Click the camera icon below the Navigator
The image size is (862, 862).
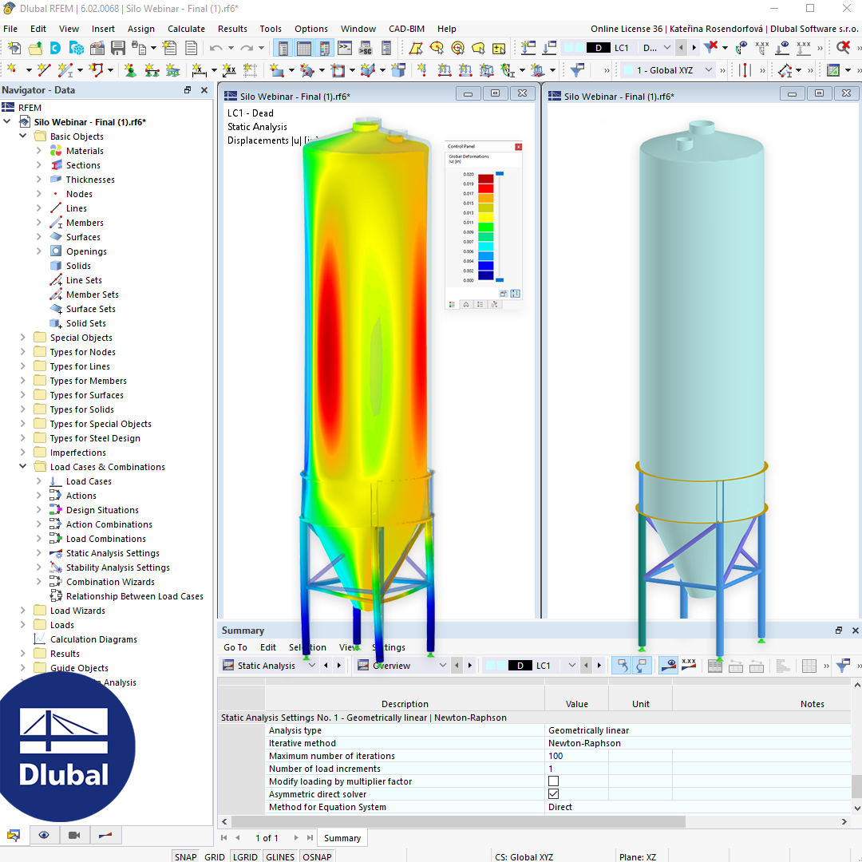pos(74,835)
